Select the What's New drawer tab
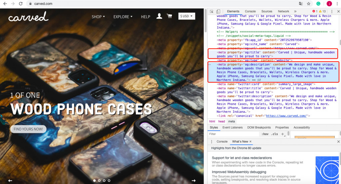This screenshot has height=184, width=341. pyautogui.click(x=240, y=142)
